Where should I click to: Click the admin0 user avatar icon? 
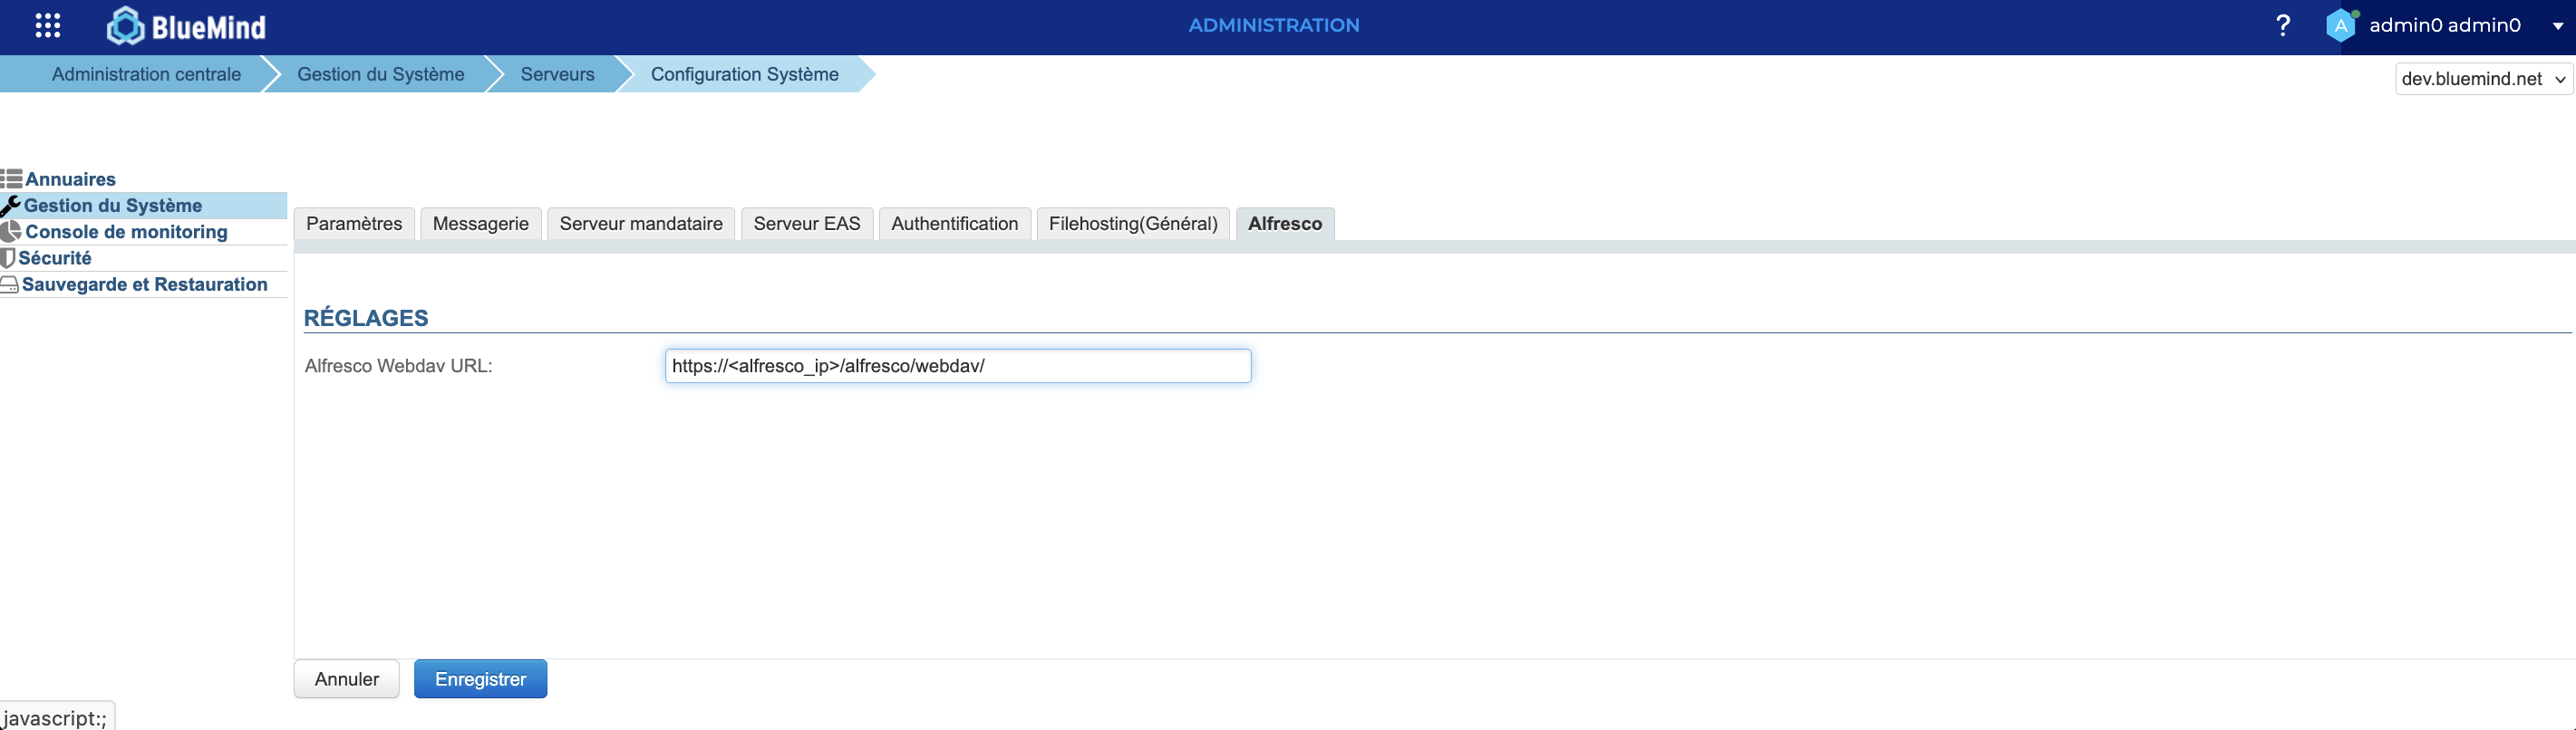click(x=2340, y=26)
